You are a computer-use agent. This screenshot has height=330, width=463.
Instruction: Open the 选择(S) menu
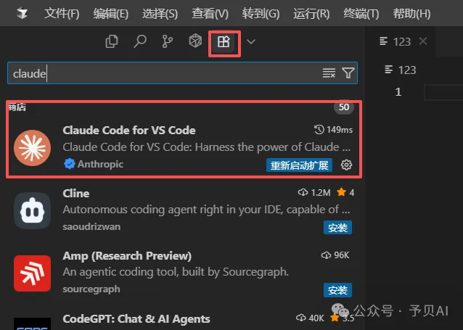point(160,14)
